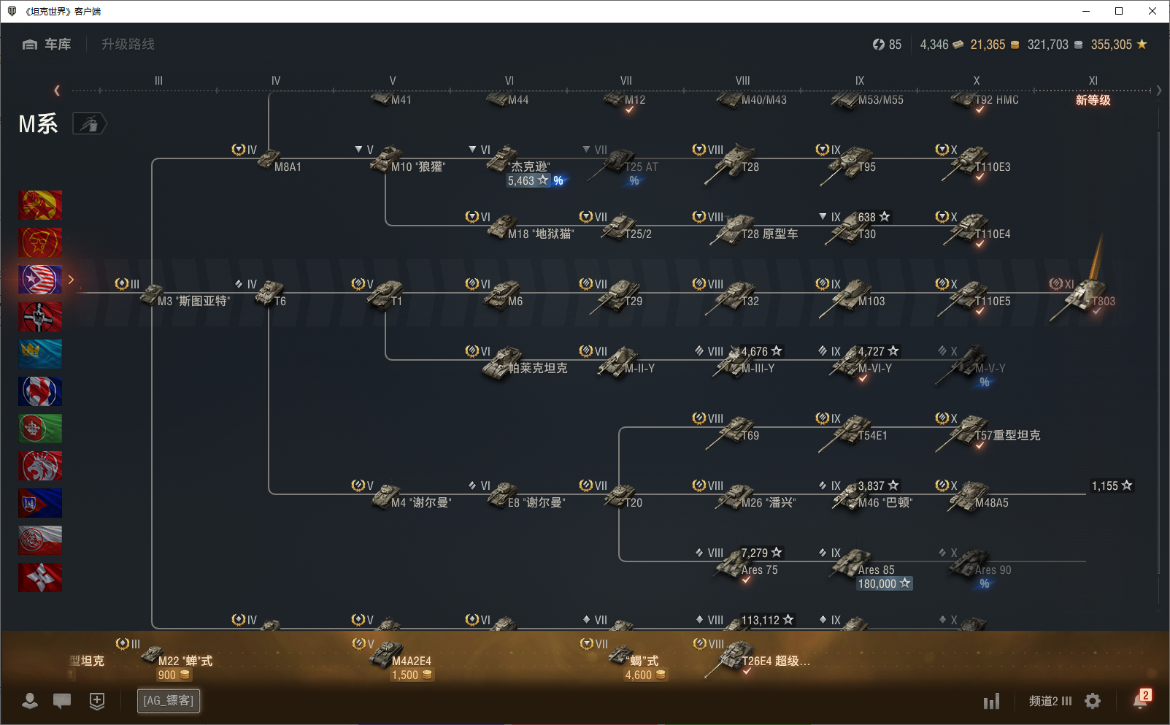Open the settings gear icon
This screenshot has height=725, width=1170.
(x=1093, y=701)
